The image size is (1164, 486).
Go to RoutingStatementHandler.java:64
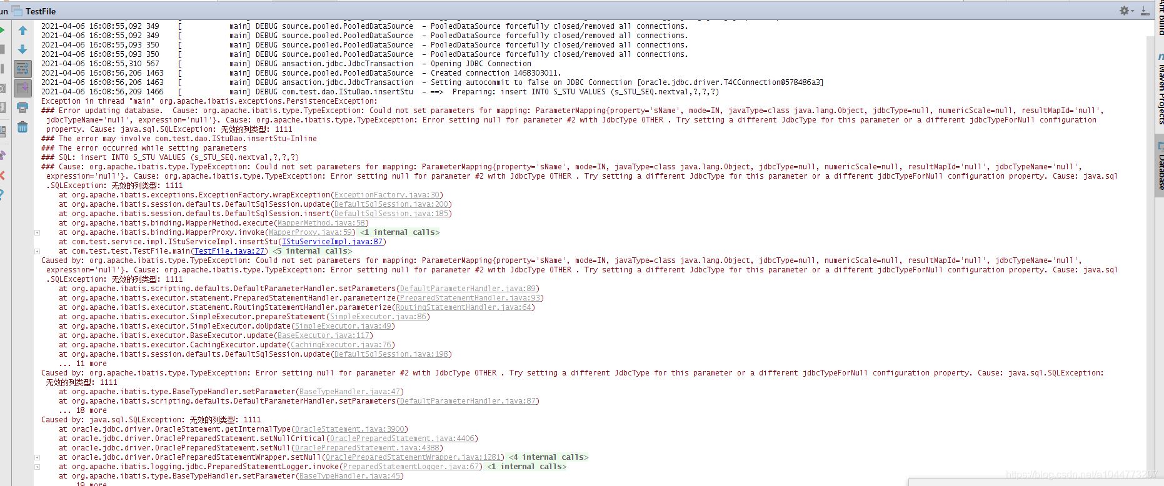click(464, 307)
